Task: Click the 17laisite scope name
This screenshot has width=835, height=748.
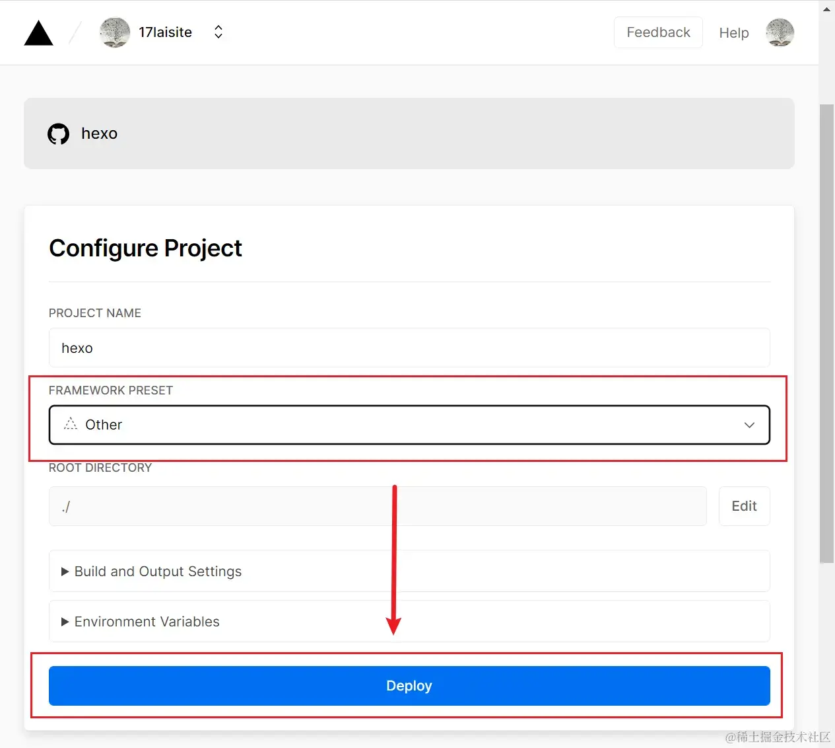Action: pos(165,32)
